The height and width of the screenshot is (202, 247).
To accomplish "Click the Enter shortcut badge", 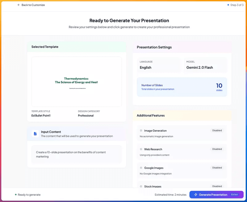I will click(x=234, y=195).
